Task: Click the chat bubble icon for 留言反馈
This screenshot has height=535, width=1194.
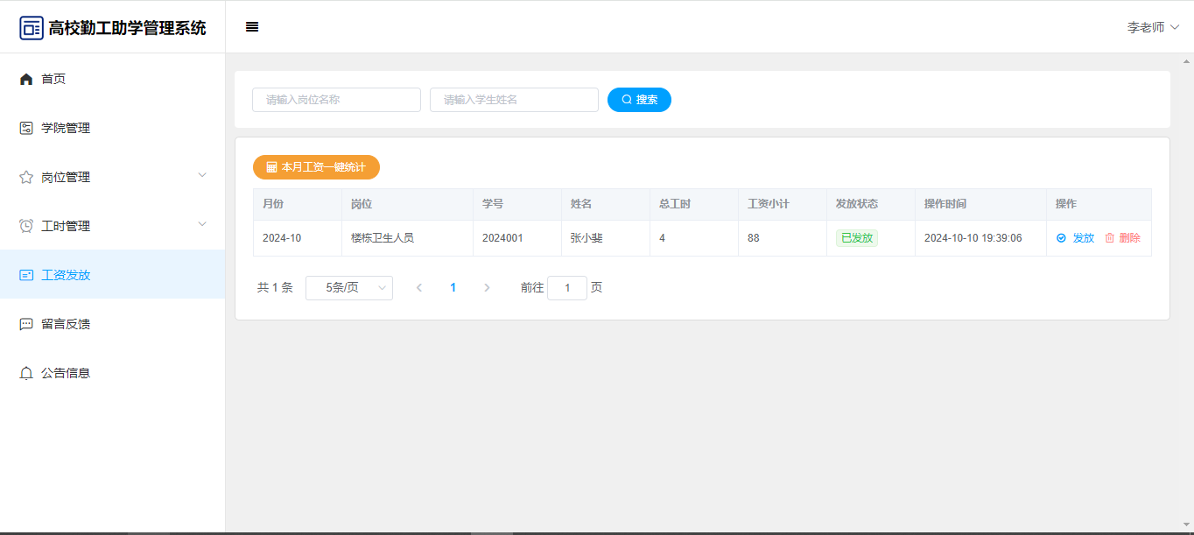Action: 26,324
